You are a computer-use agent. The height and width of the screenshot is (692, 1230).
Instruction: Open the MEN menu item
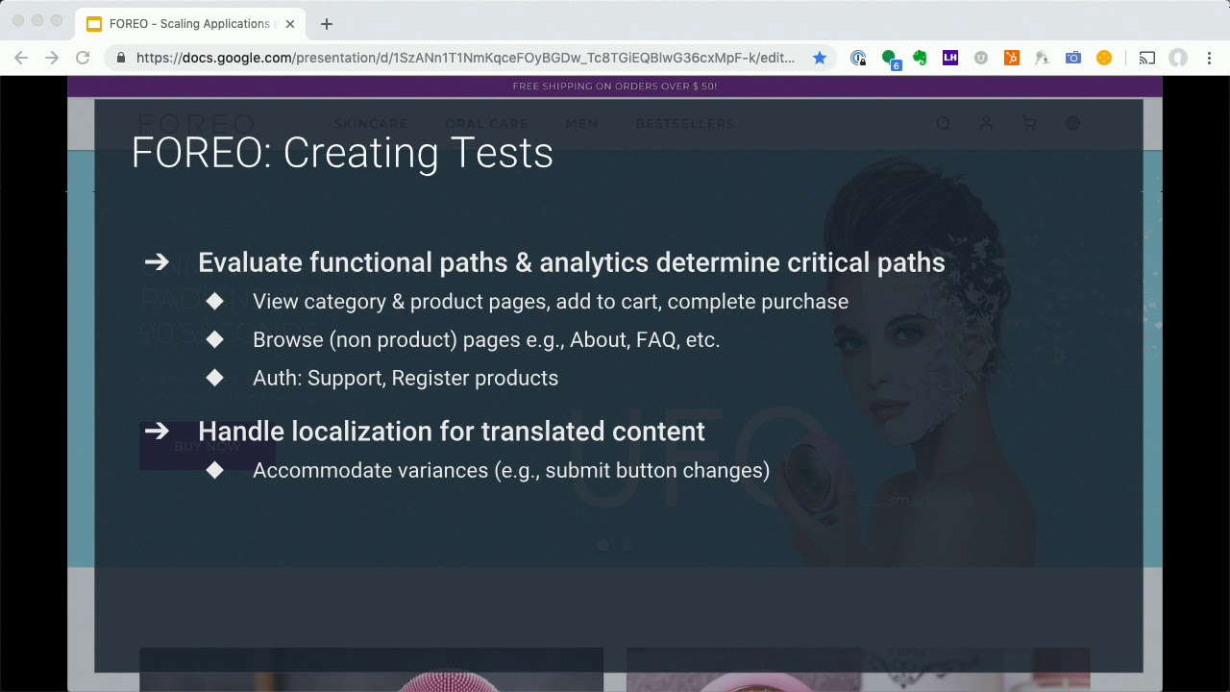pos(581,123)
